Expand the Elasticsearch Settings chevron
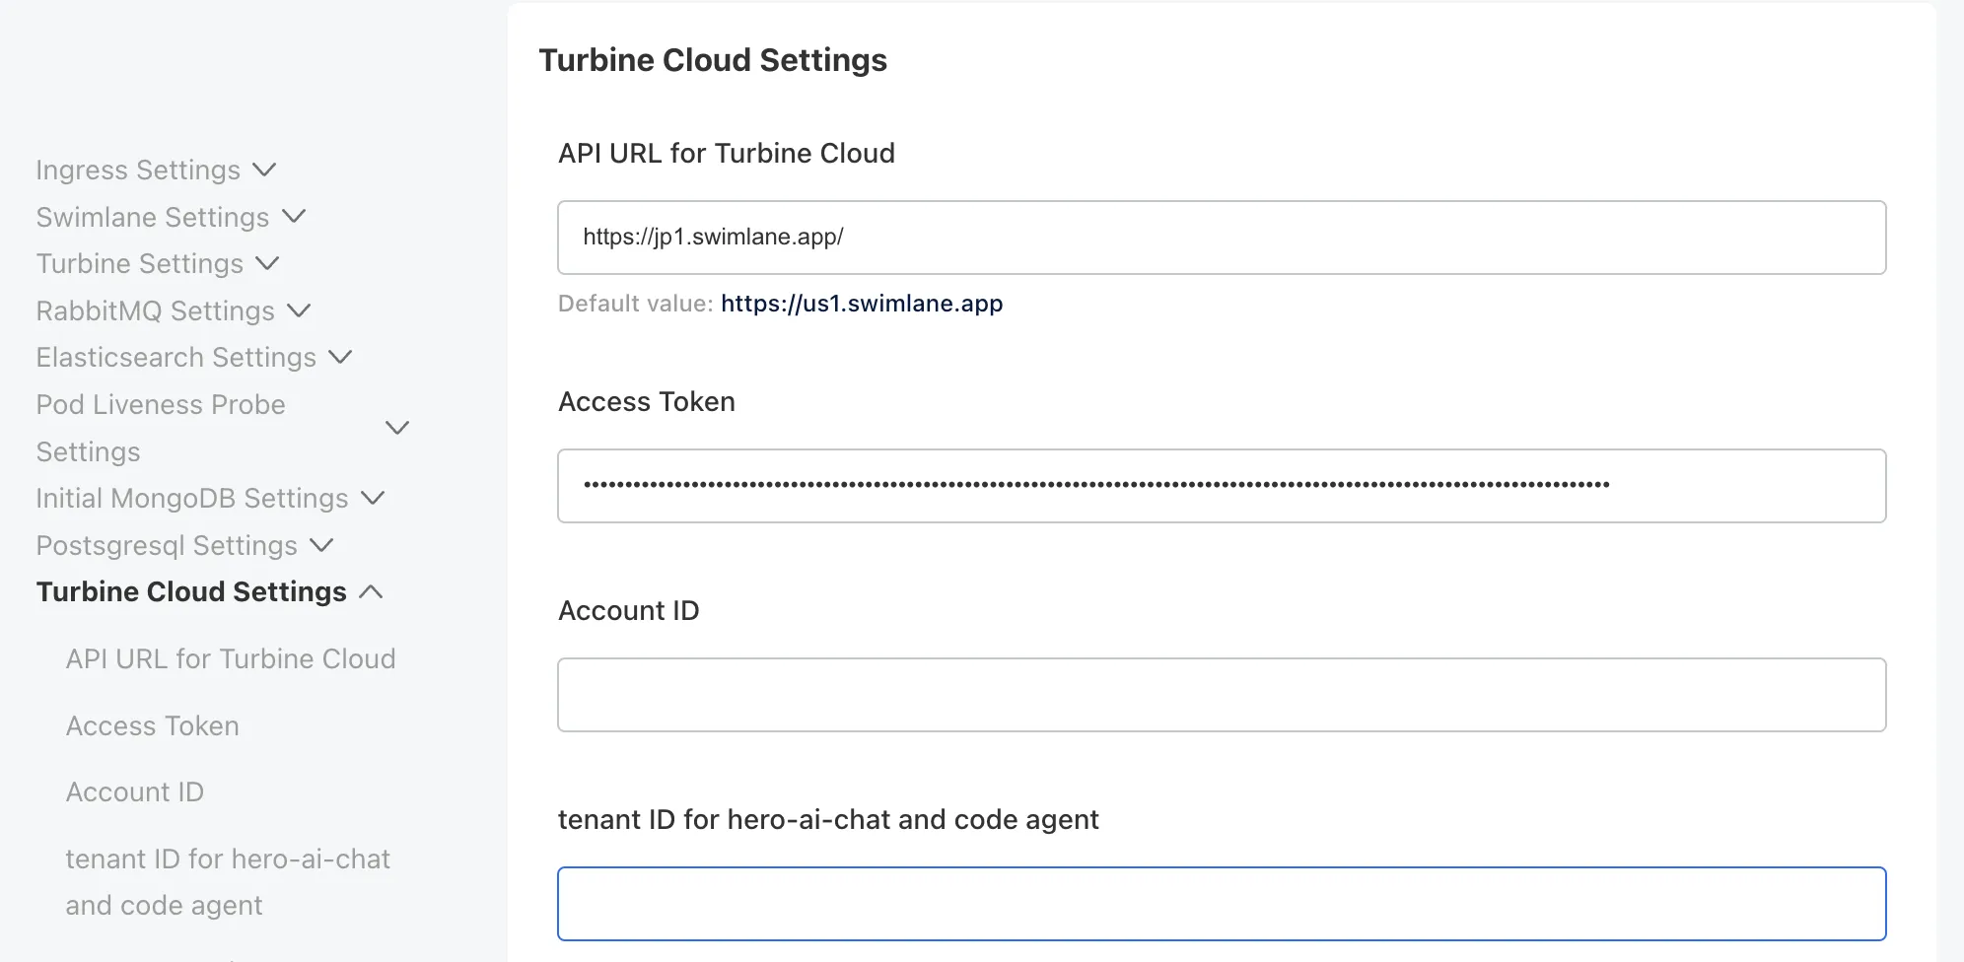1964x962 pixels. click(340, 357)
